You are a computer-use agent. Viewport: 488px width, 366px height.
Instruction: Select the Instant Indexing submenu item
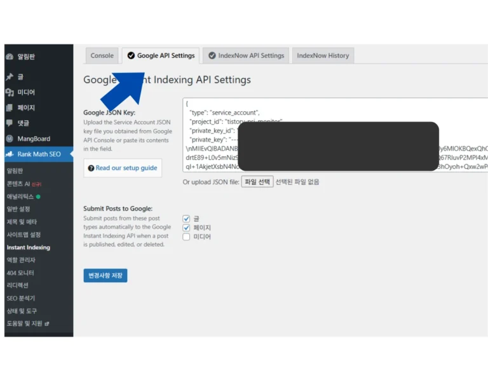click(29, 247)
